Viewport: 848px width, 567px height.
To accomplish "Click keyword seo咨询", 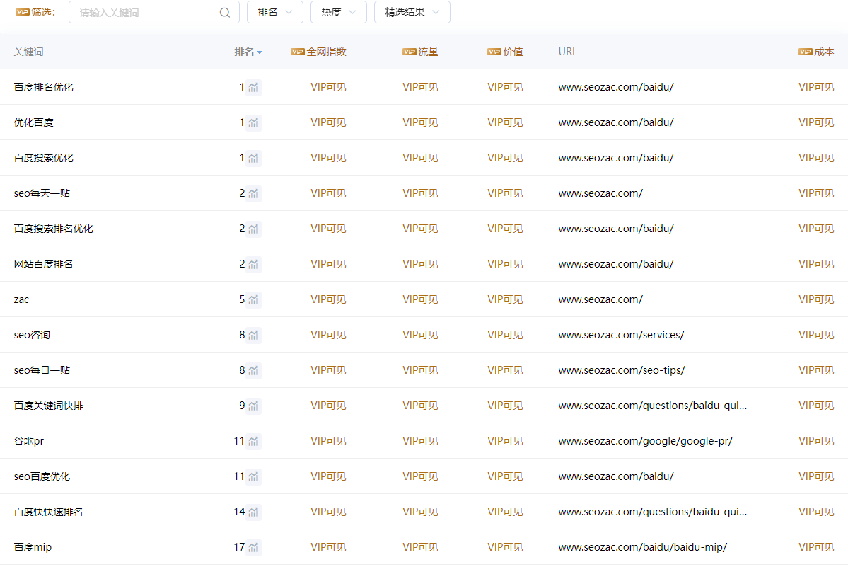I will point(32,335).
